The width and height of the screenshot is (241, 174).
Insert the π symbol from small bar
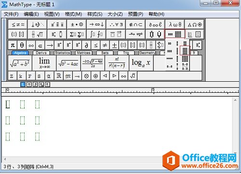13,45
